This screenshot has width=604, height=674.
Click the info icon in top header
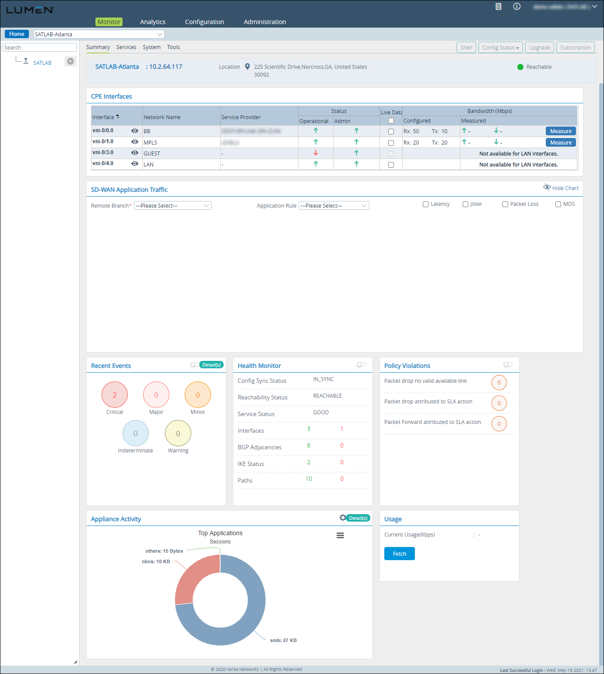(516, 7)
